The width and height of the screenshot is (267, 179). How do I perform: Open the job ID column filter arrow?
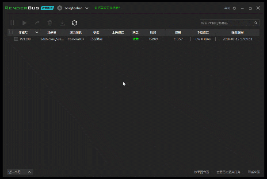[x=37, y=32]
